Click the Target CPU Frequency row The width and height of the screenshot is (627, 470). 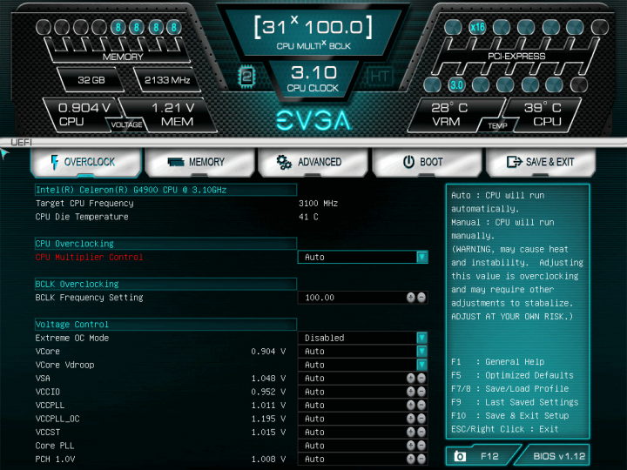pos(186,203)
